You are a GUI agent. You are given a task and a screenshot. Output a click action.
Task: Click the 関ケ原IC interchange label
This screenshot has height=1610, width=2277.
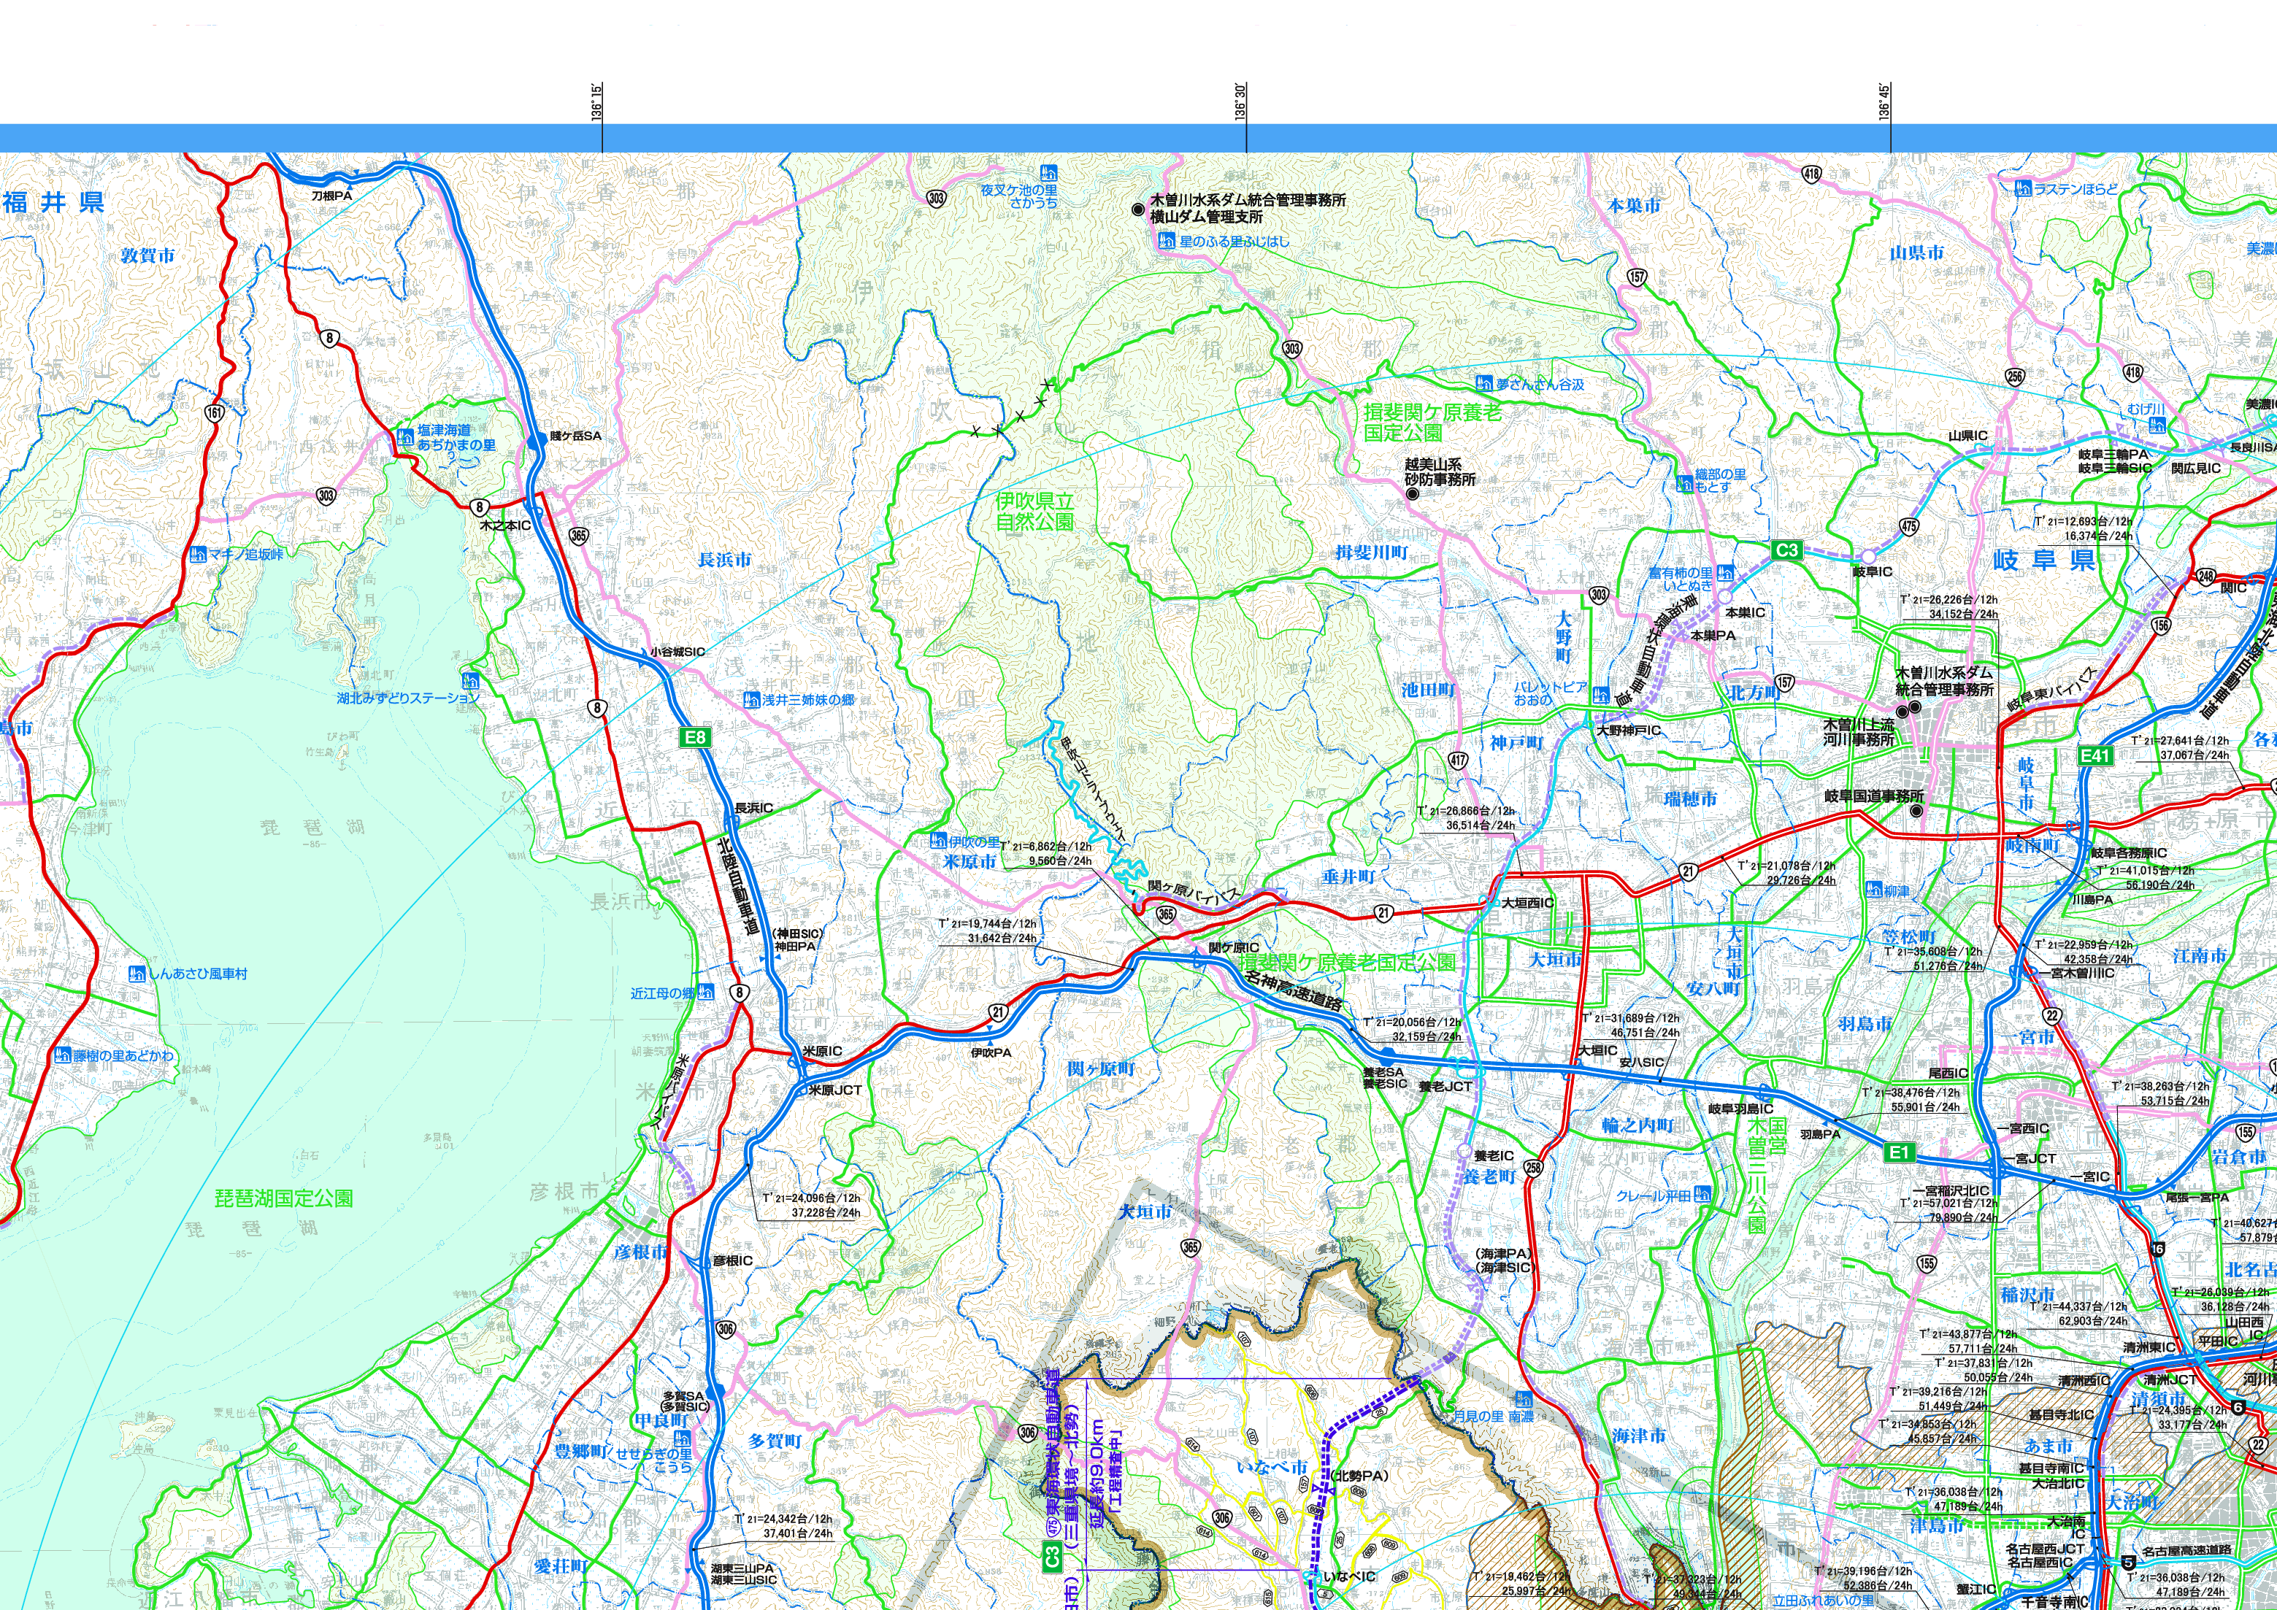point(1234,948)
